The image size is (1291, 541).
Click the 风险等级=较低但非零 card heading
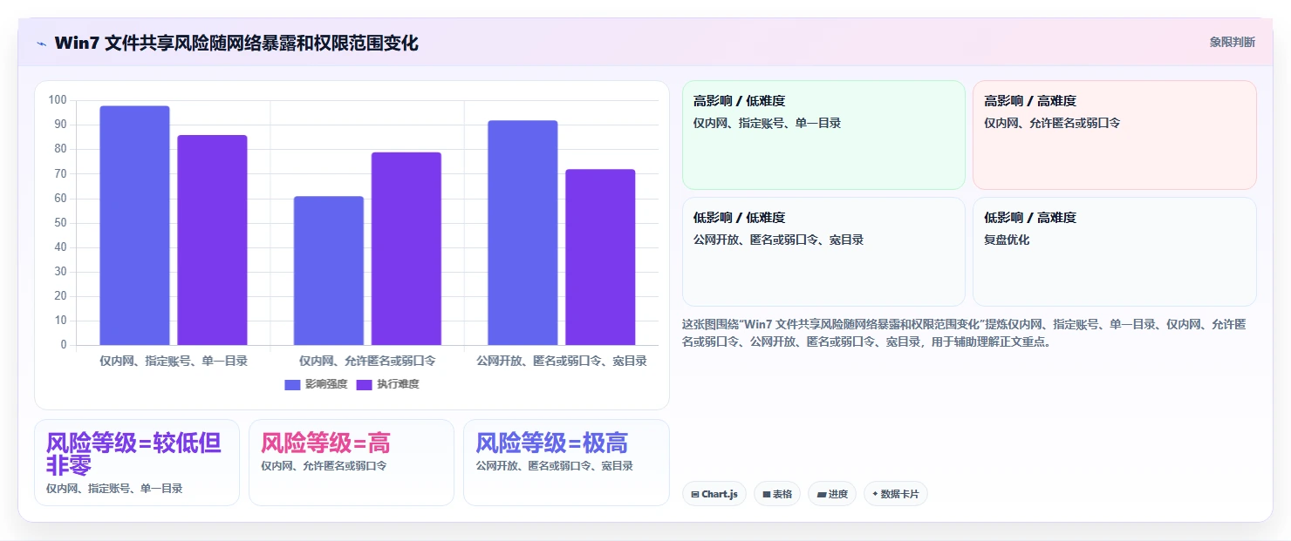133,454
